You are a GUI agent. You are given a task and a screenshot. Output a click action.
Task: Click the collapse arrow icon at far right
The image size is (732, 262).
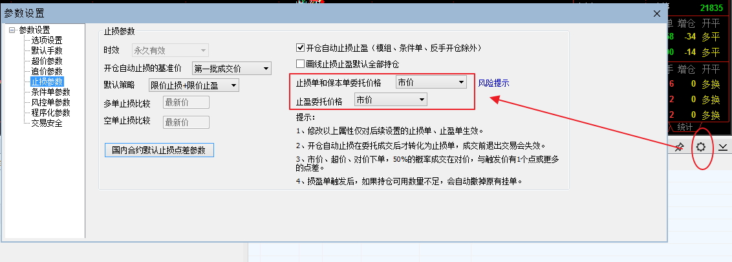click(x=723, y=147)
